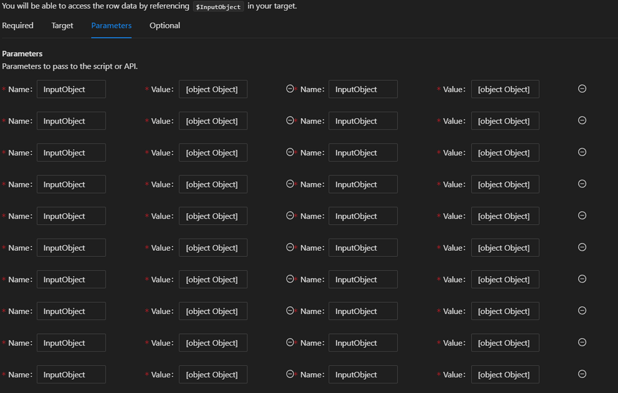The image size is (618, 393).
Task: Click the rightmost remove icon in the top row
Action: tap(582, 89)
